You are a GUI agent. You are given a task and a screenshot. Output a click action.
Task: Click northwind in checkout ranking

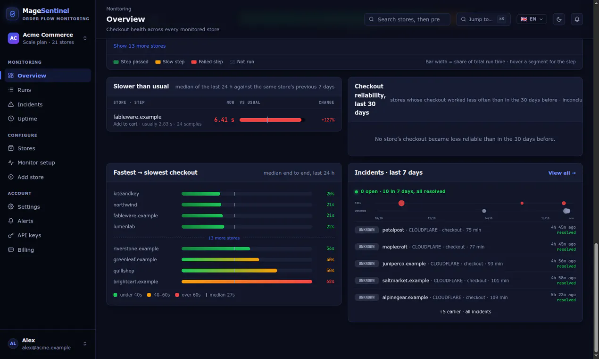tap(125, 205)
